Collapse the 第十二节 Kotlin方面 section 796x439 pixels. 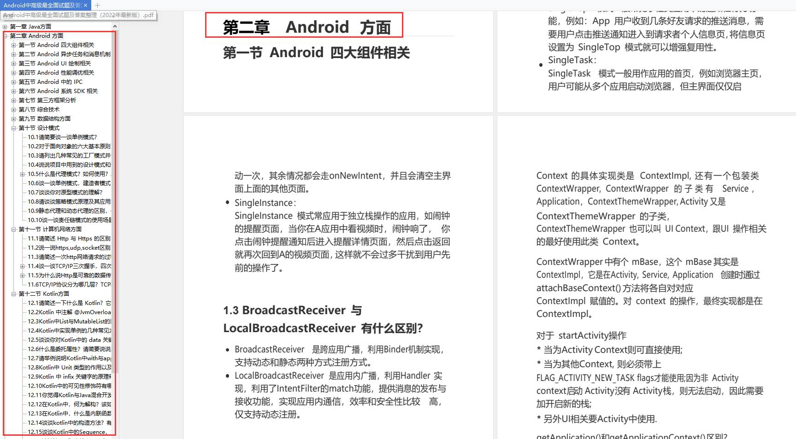click(13, 293)
